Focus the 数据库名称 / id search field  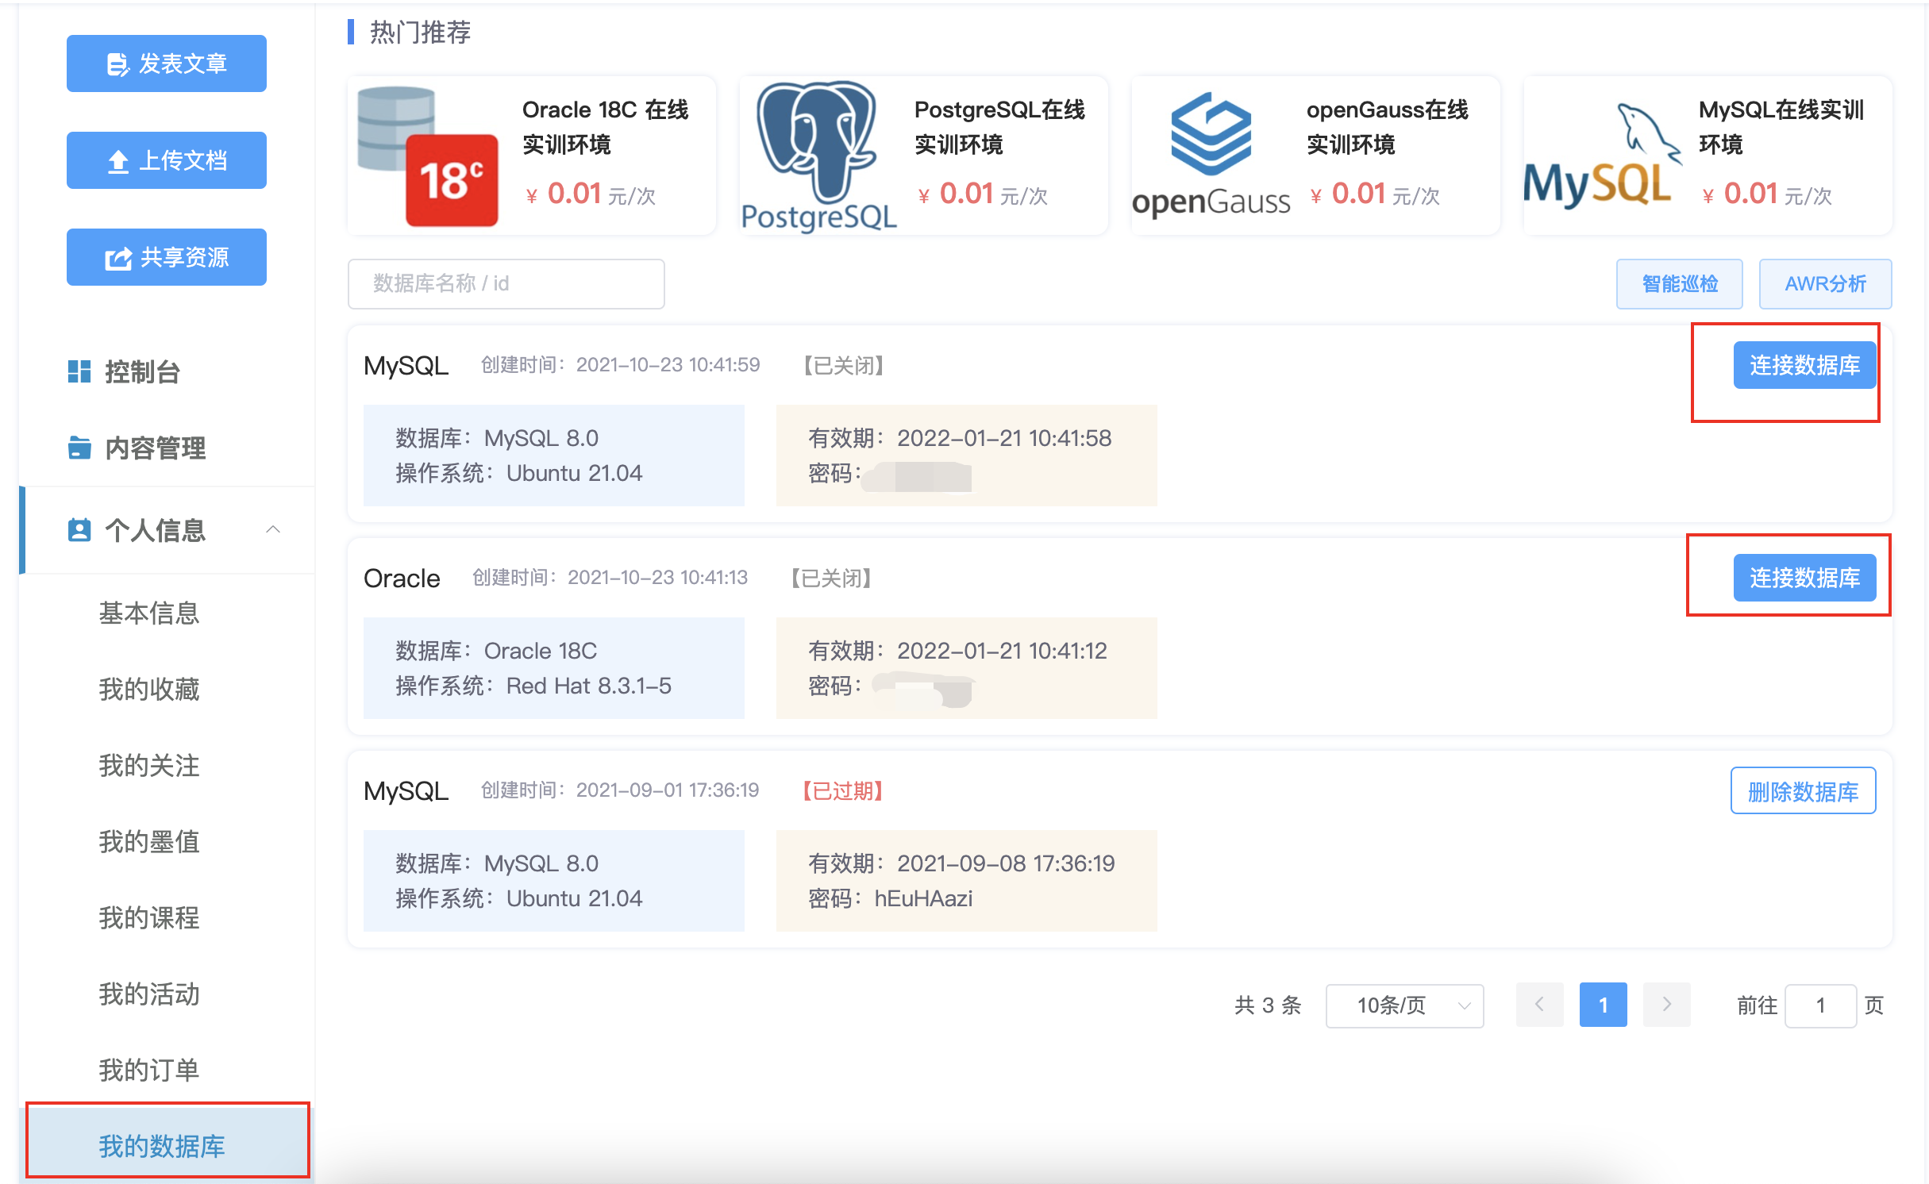506,284
